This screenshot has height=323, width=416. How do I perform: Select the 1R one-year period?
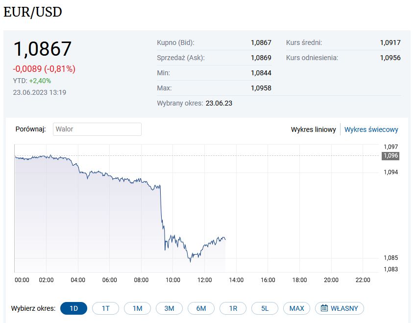[233, 308]
